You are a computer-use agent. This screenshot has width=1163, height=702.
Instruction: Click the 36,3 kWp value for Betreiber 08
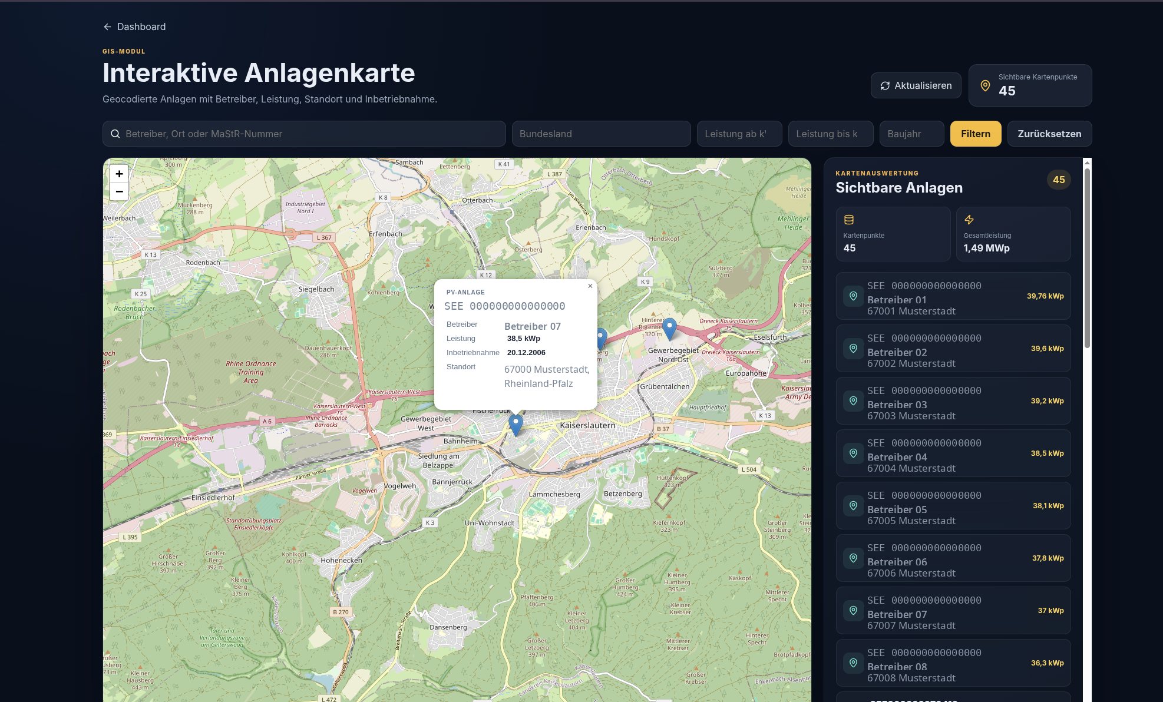click(x=1047, y=663)
